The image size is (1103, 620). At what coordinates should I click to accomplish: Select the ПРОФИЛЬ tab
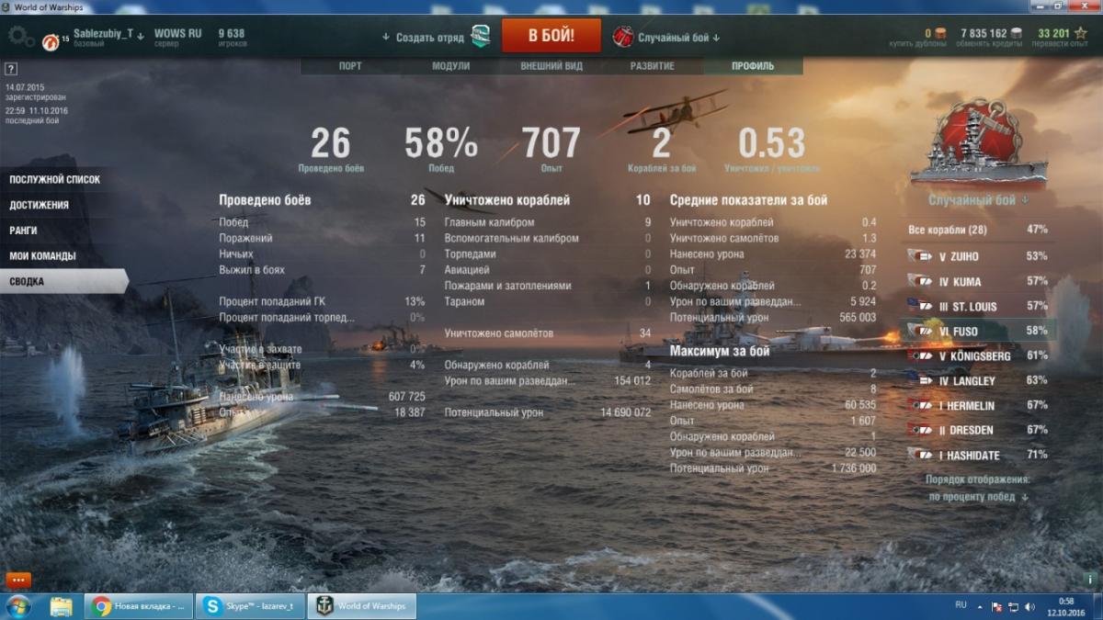pyautogui.click(x=753, y=66)
